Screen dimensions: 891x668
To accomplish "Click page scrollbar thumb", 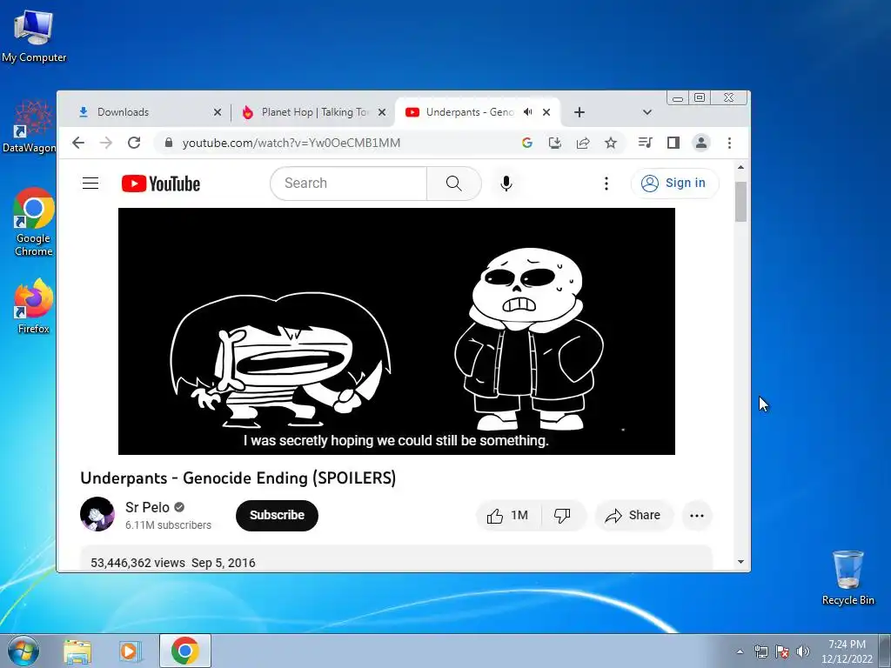I will click(740, 202).
